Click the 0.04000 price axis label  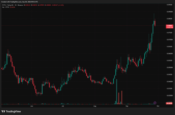pos(170,82)
